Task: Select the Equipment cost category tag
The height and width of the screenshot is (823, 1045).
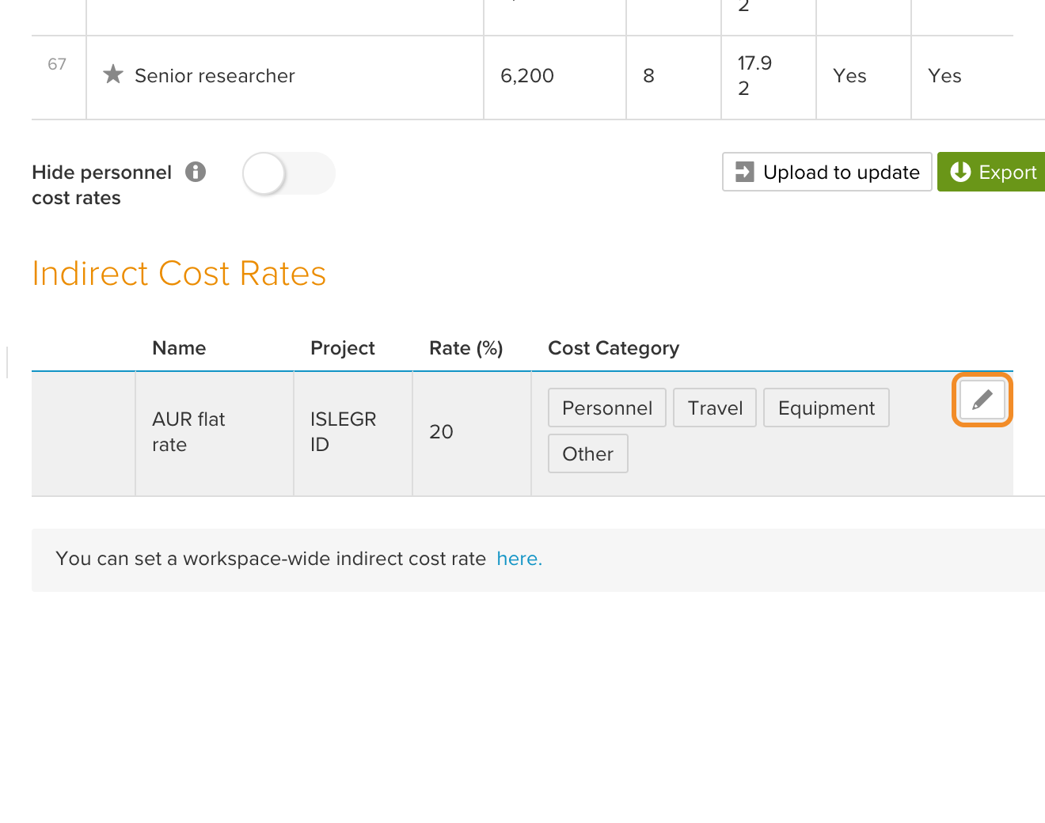Action: tap(826, 408)
